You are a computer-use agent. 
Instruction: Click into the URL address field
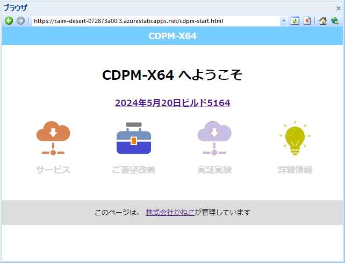156,21
